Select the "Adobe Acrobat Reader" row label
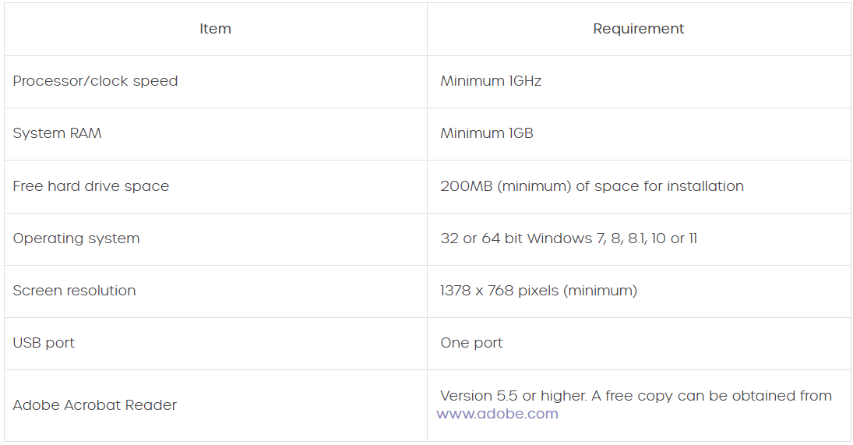The width and height of the screenshot is (853, 445). pos(94,405)
